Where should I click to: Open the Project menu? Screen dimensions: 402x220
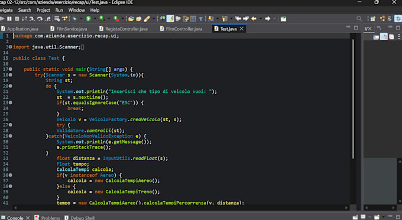[x=43, y=10]
